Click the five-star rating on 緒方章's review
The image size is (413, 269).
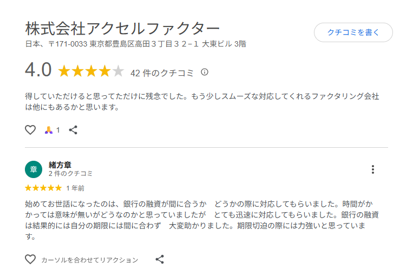[43, 188]
